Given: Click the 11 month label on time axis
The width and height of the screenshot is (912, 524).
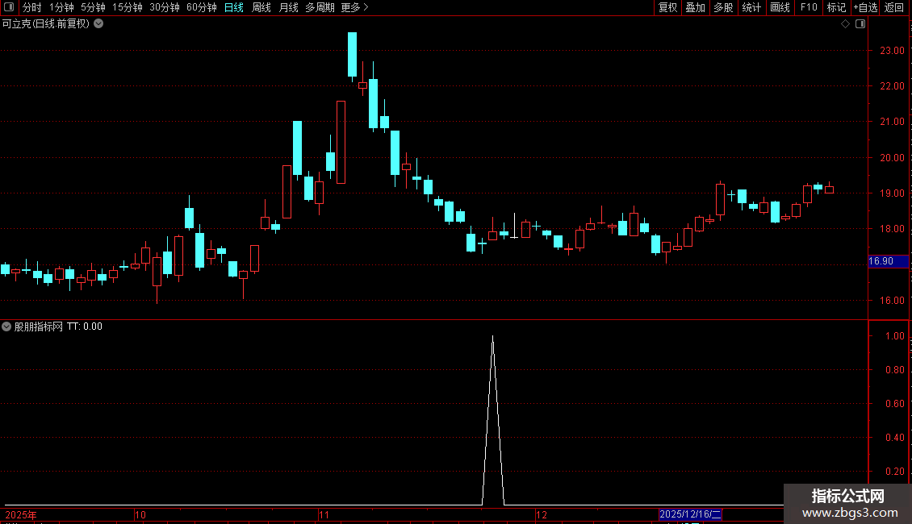Looking at the screenshot, I should click(324, 514).
